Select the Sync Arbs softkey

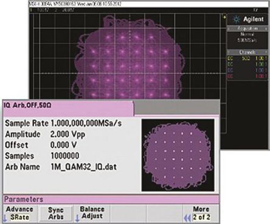point(56,214)
